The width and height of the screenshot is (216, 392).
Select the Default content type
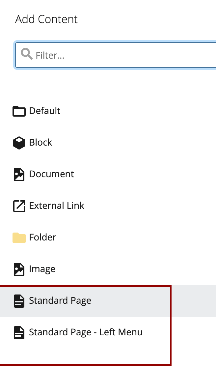[x=45, y=111]
